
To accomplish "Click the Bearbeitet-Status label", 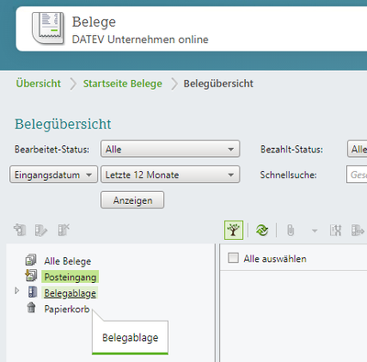I will point(52,150).
